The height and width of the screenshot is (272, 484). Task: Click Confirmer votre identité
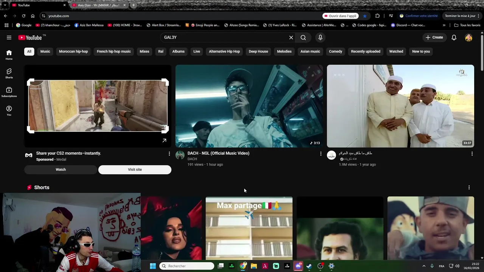click(x=419, y=16)
